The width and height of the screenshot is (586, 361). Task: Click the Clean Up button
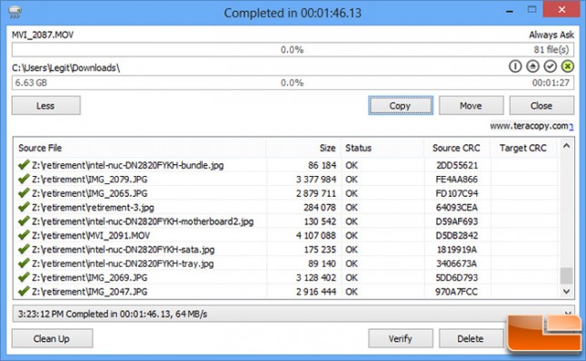click(x=52, y=338)
